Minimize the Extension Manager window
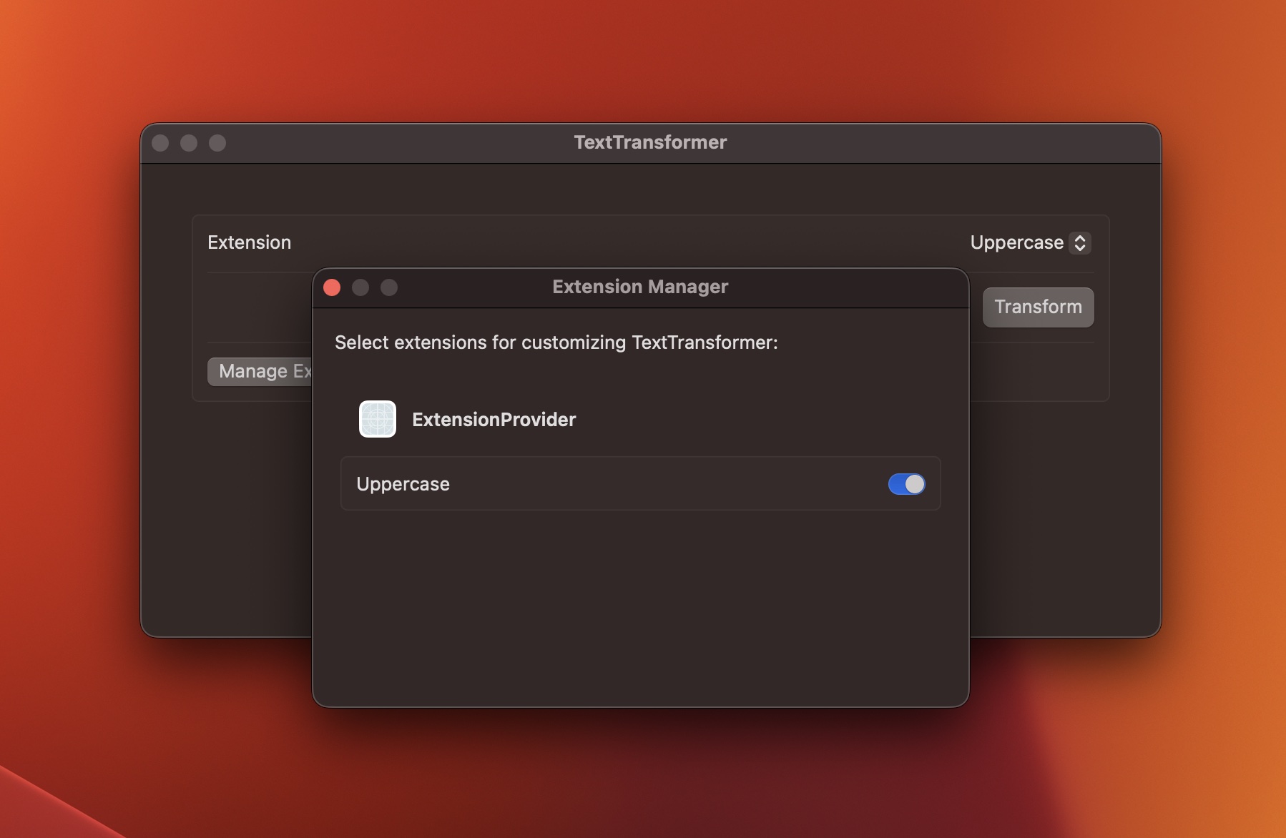The width and height of the screenshot is (1286, 838). (x=360, y=287)
